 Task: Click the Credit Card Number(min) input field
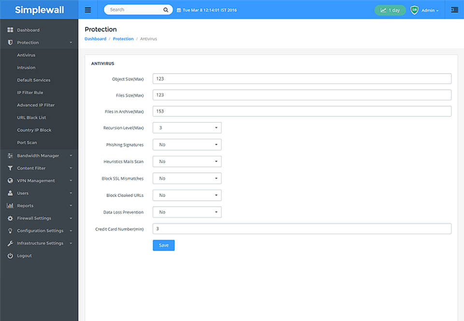(302, 228)
